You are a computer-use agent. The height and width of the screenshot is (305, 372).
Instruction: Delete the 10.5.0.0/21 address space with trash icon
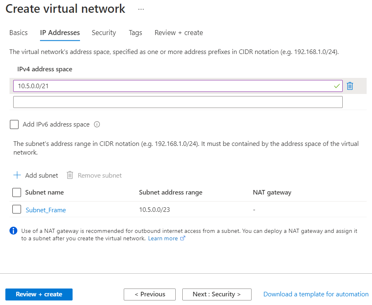350,86
